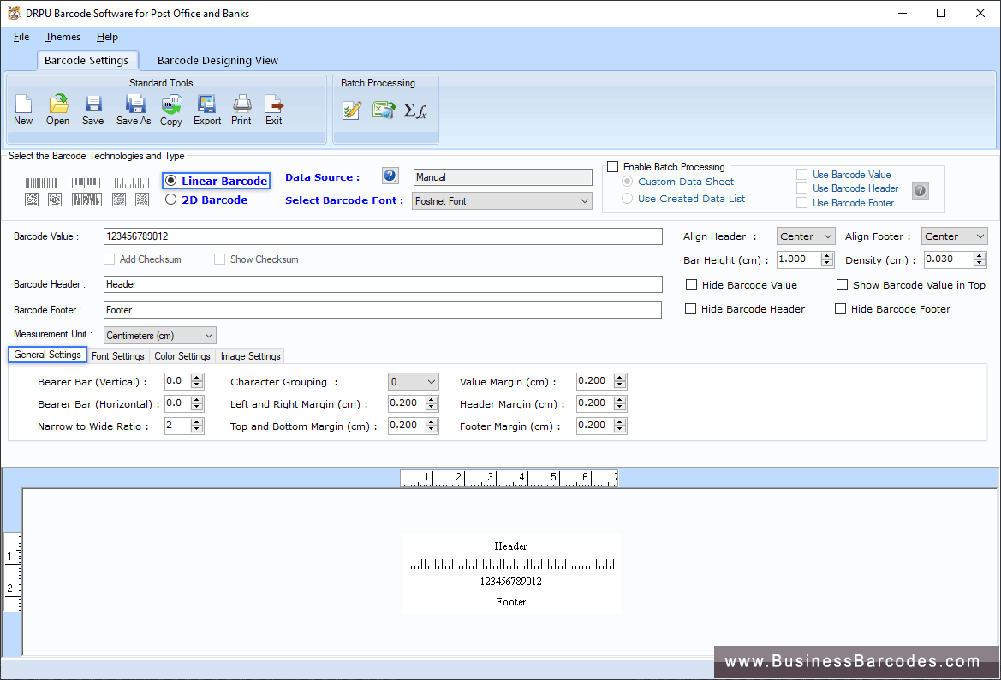Viewport: 1001px width, 680px height.
Task: Save the current barcode settings
Action: 92,109
